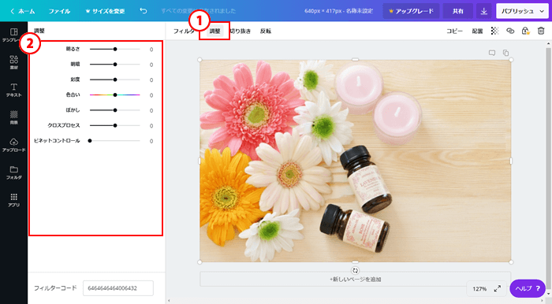Click the Cross process (クロスプロセス) slider
552x304 pixels.
115,125
